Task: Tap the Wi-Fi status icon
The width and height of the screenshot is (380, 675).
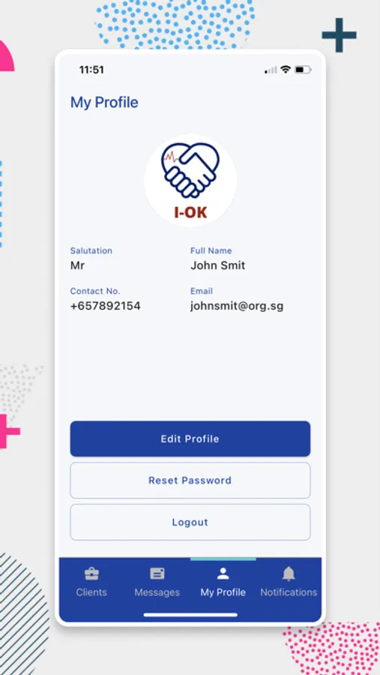Action: 286,69
